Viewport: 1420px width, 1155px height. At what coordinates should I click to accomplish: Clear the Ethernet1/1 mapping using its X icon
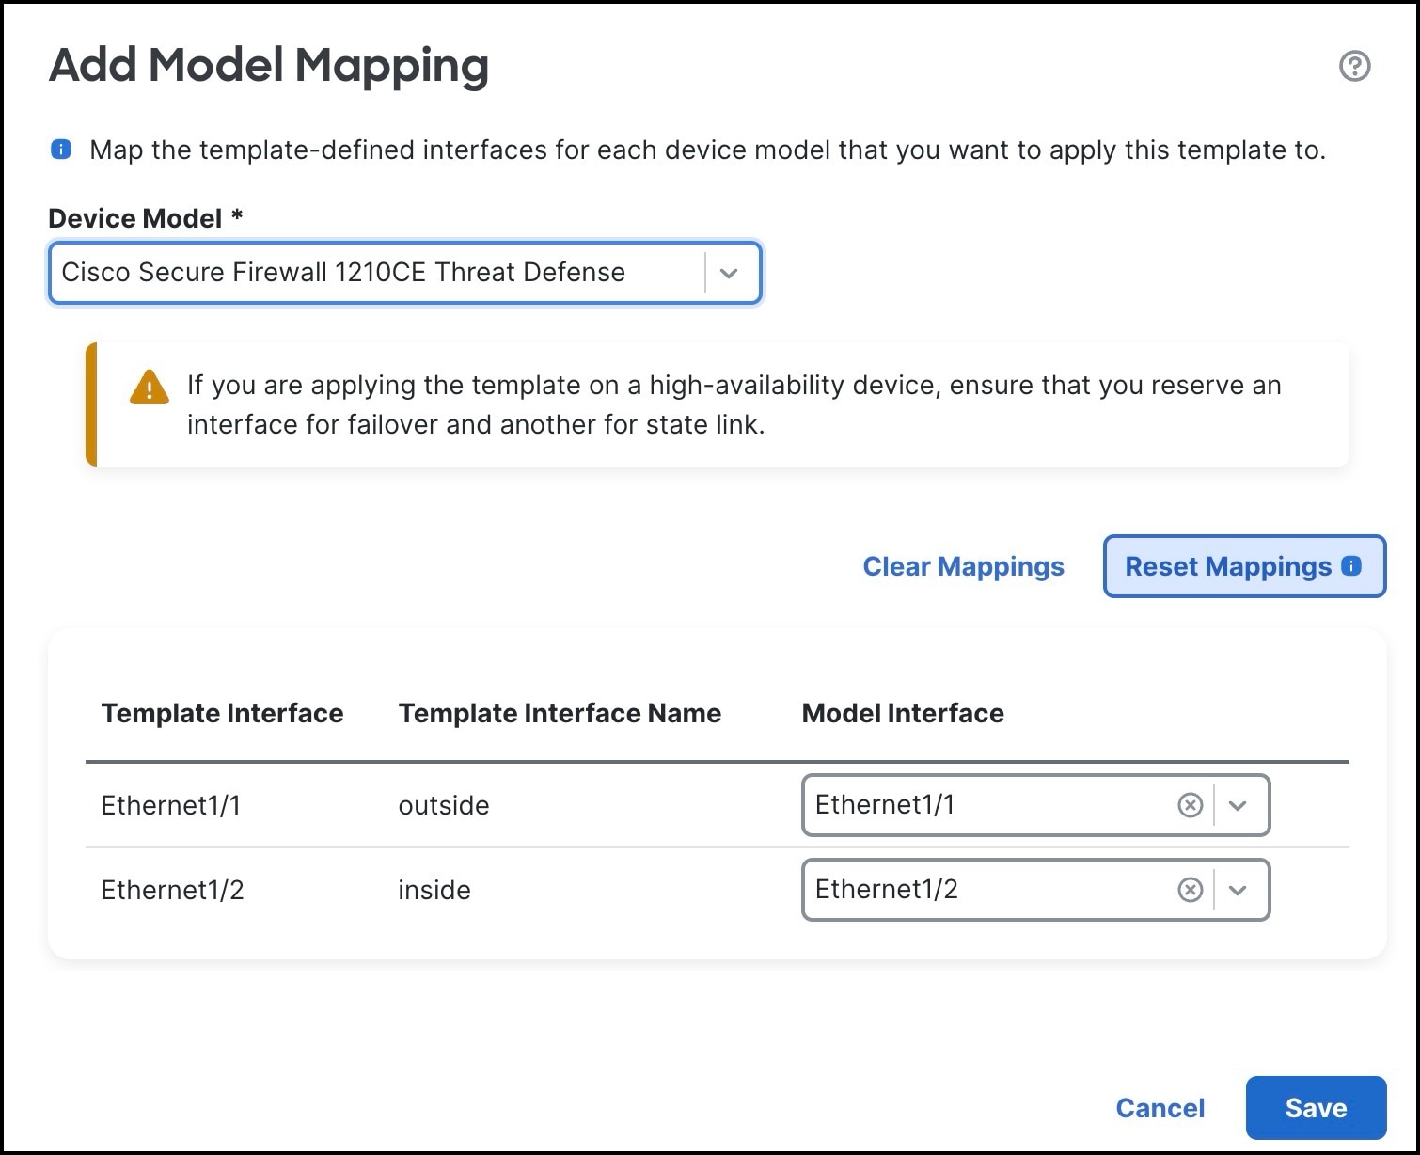(1190, 805)
